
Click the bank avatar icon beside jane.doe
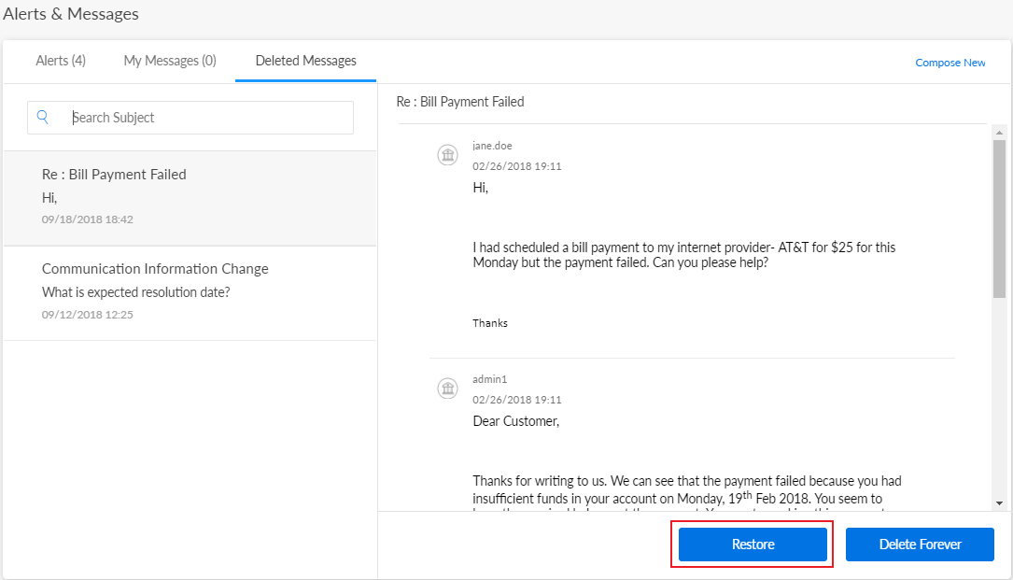tap(448, 155)
